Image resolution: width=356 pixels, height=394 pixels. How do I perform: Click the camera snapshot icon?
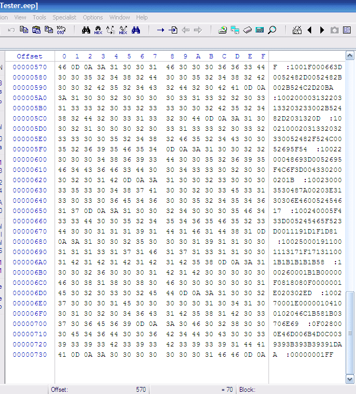click(x=334, y=30)
